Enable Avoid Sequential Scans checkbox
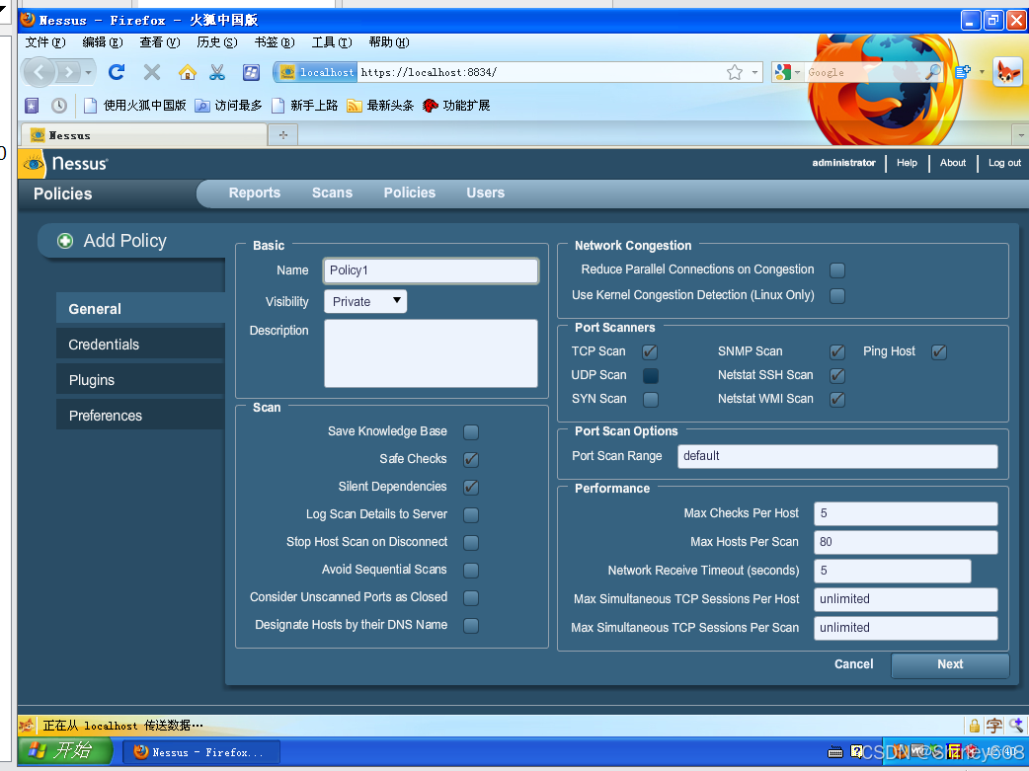 pyautogui.click(x=471, y=571)
